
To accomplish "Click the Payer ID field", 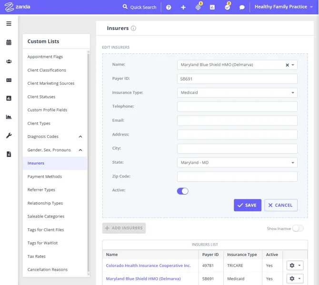I will pos(237,79).
